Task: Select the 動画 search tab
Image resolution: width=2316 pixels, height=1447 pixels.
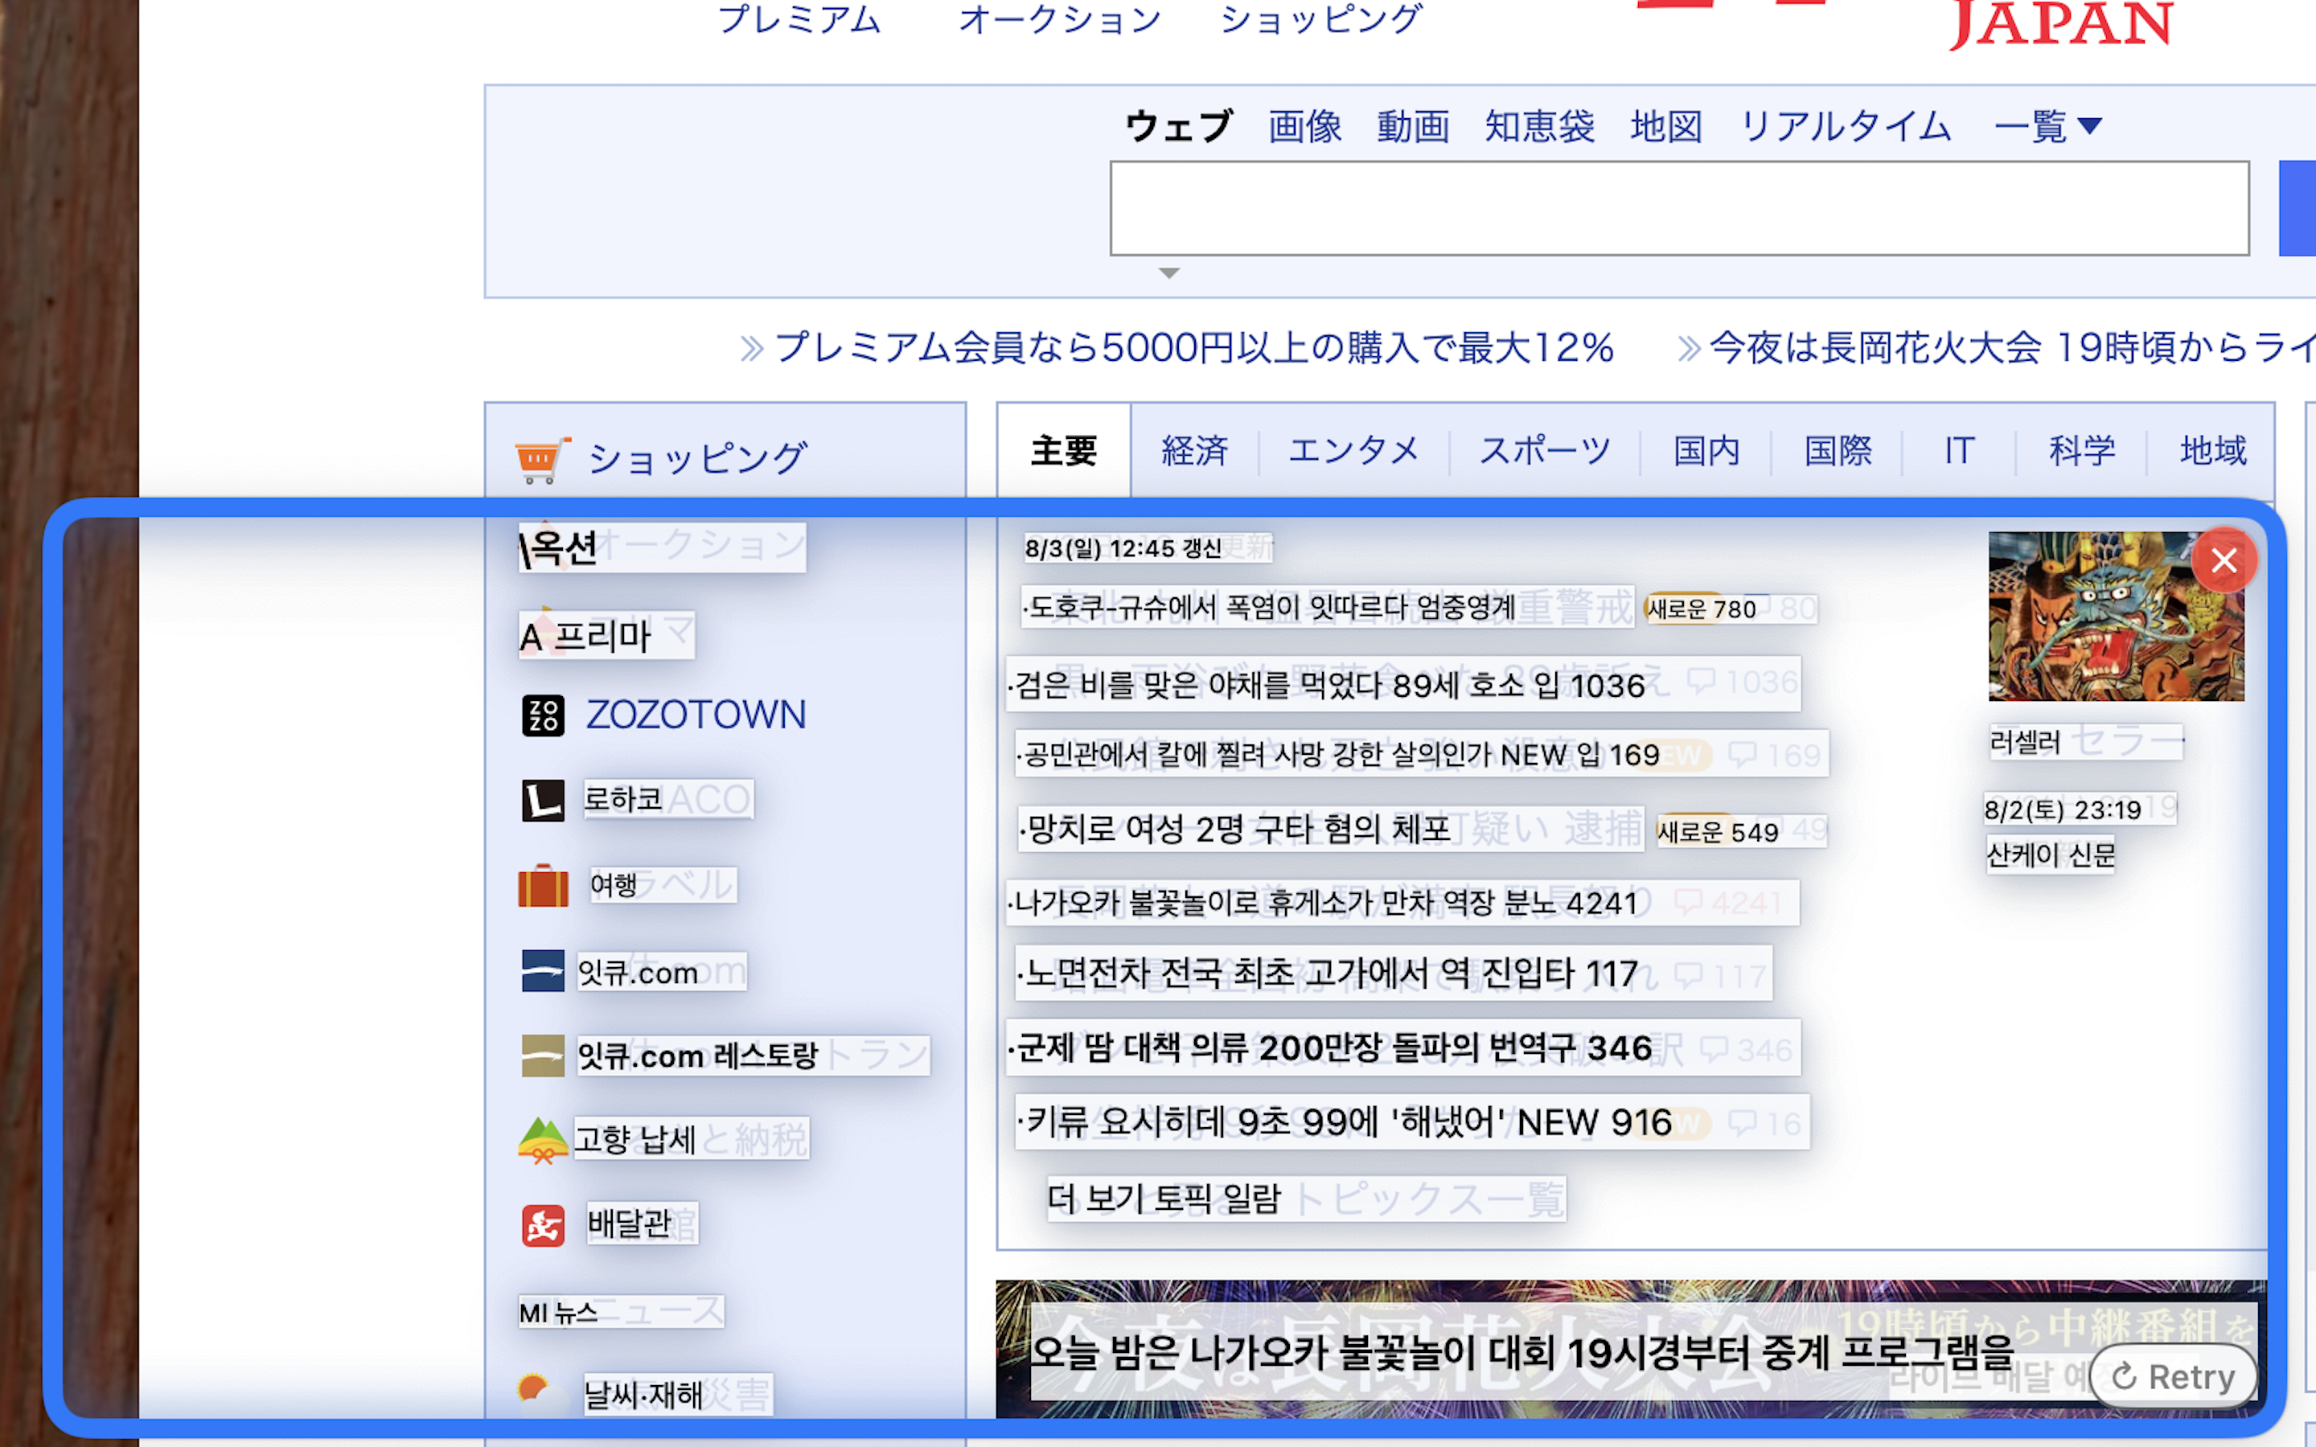Action: pos(1414,126)
